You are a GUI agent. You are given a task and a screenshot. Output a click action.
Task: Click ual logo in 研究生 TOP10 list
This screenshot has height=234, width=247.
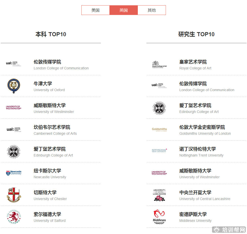pos(159,86)
